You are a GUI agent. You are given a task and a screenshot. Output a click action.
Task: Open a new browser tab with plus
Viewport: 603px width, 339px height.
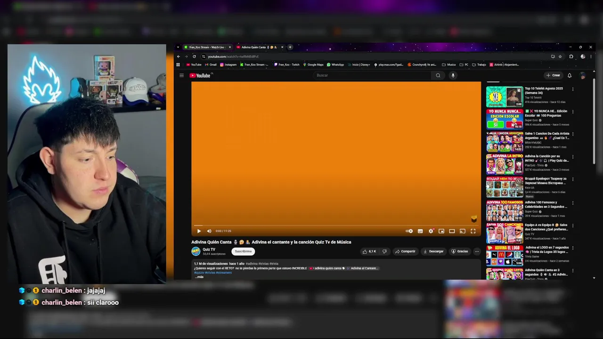[x=290, y=47]
